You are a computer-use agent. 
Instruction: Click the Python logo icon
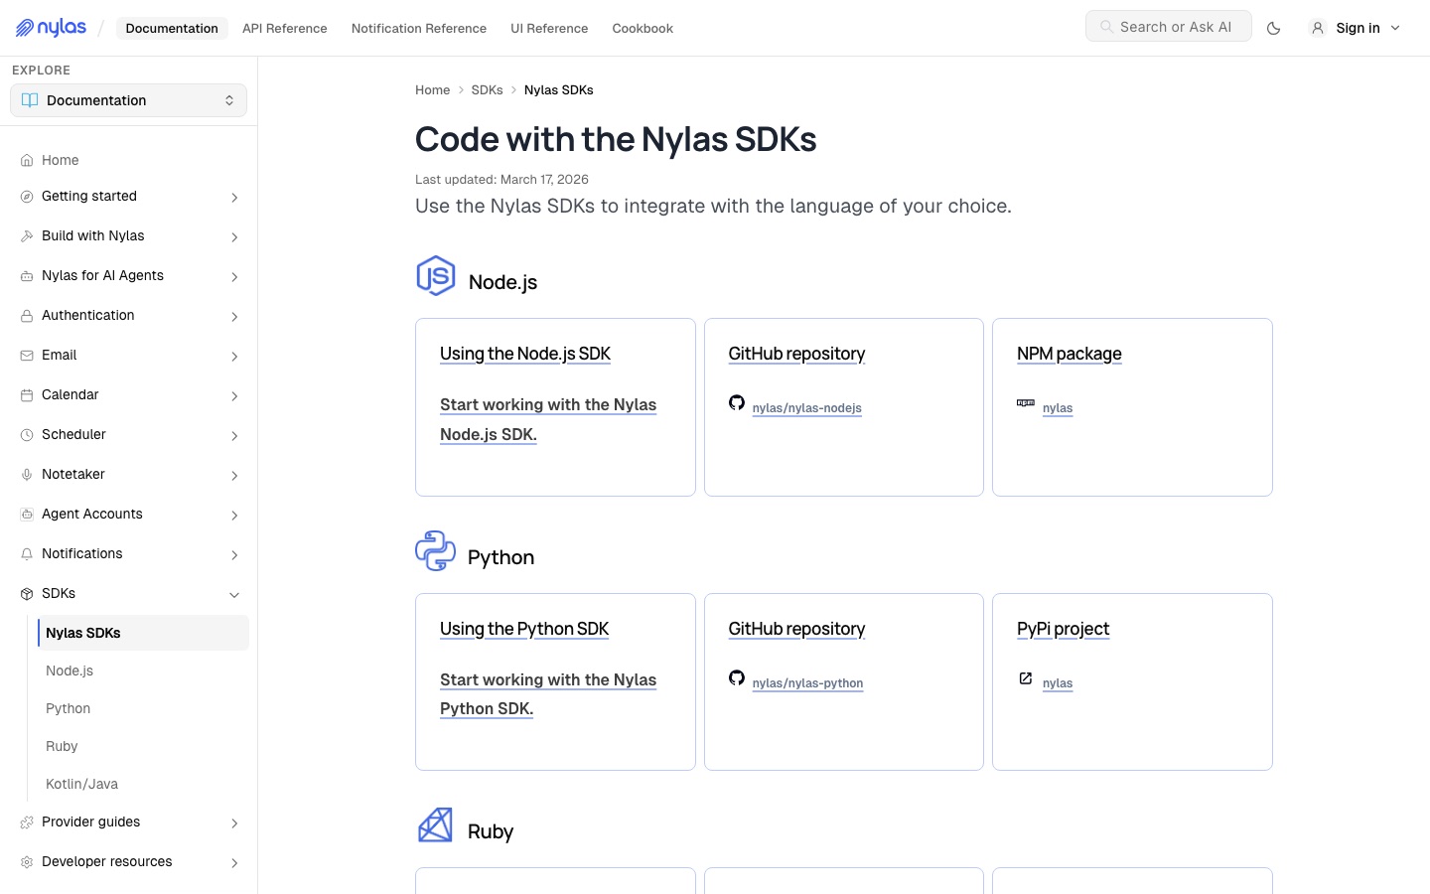click(435, 551)
